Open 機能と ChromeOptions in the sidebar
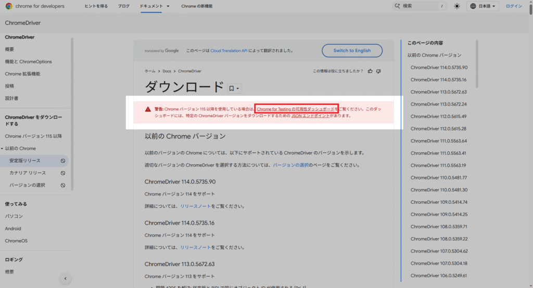 (29, 61)
